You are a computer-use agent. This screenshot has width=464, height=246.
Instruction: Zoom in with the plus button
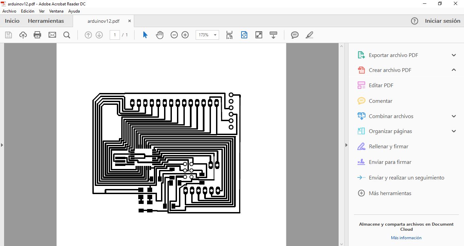[x=185, y=35]
